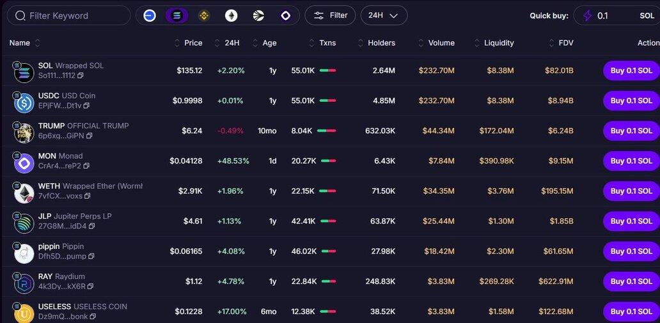Viewport: 660px width, 323px height.
Task: Sort the table by Price column
Action: [192, 43]
